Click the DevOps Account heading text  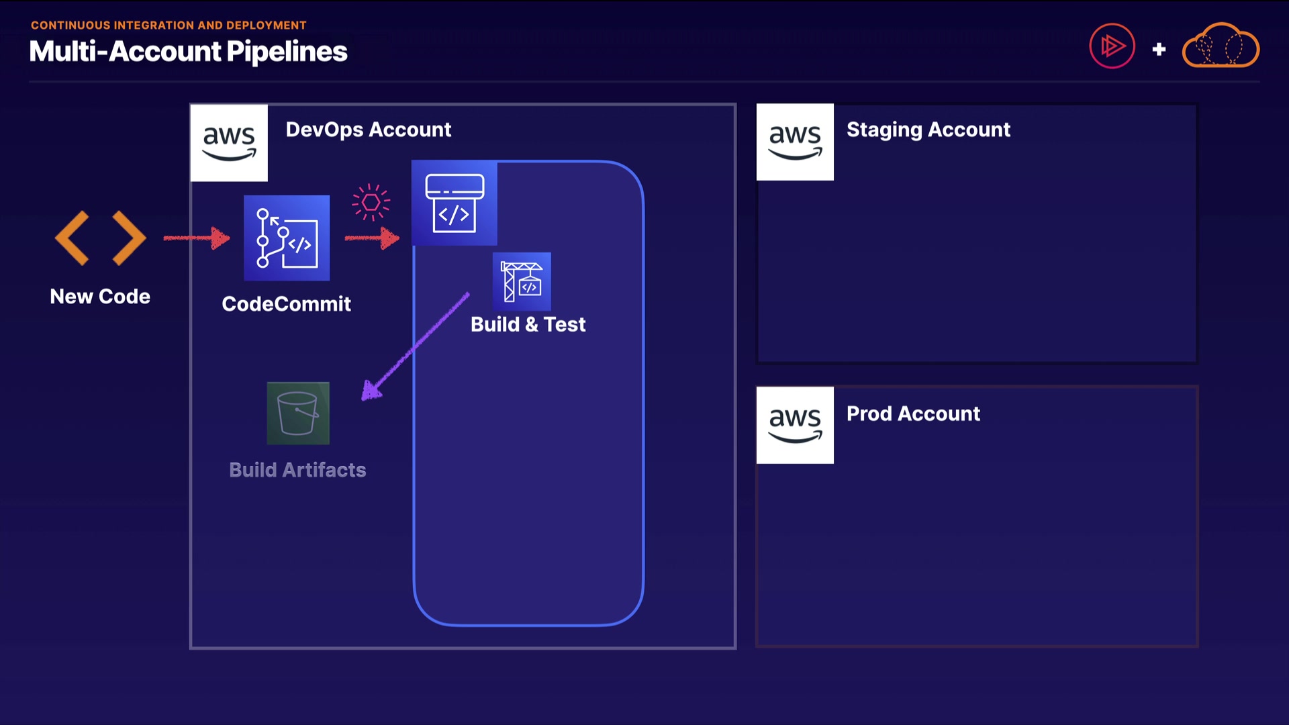[368, 130]
